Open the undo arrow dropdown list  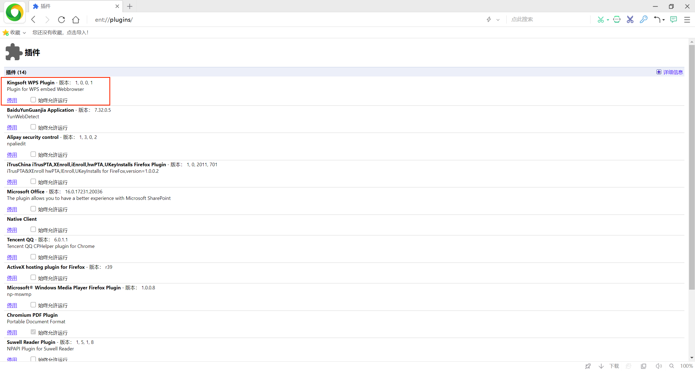click(x=664, y=20)
